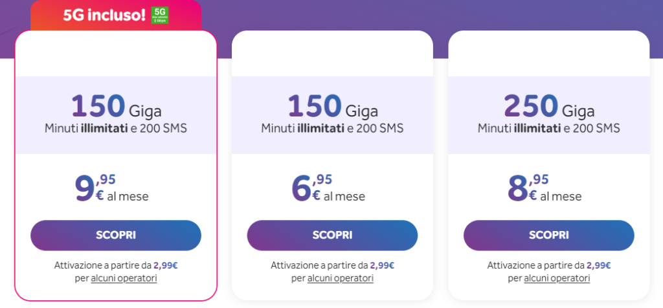Click the '5G incluso!' banner label
The width and height of the screenshot is (663, 308).
(104, 16)
